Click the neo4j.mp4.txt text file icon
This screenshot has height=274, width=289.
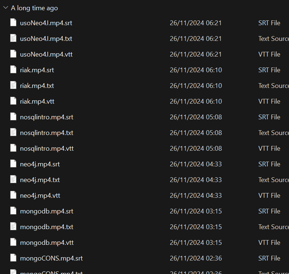point(13,180)
